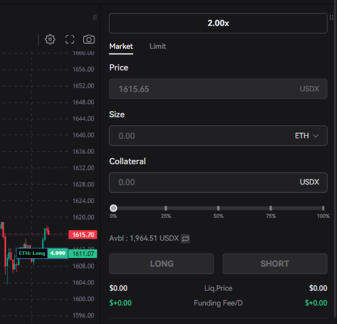Image resolution: width=337 pixels, height=324 pixels.
Task: Focus the Collateral USDX input field
Action: 218,183
